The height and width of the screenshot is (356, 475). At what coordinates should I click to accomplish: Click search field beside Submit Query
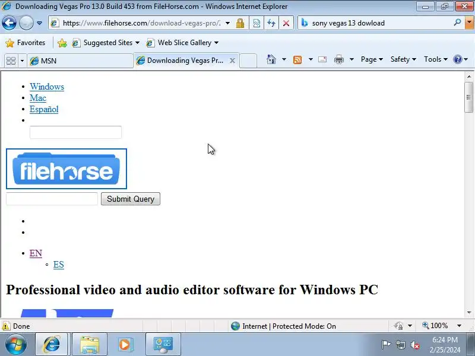coord(52,199)
